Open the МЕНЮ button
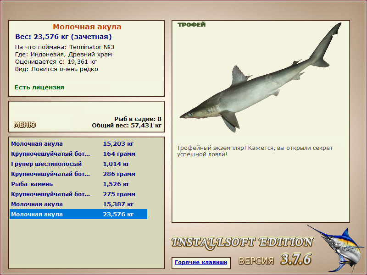Screen dimensions: 367x275 25,125
